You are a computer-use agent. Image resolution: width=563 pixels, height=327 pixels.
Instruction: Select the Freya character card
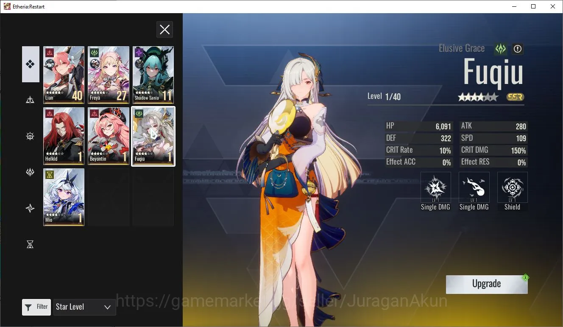[109, 75]
